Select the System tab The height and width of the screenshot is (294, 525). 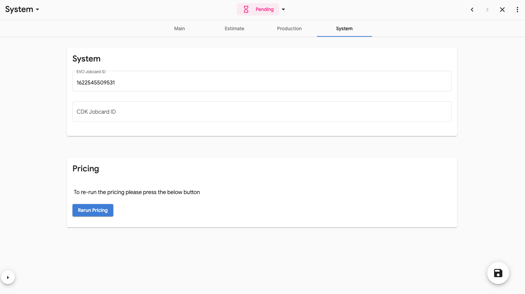click(344, 29)
